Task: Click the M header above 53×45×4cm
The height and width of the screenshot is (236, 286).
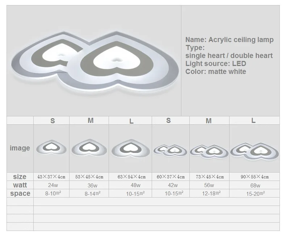Action: [x=91, y=120]
